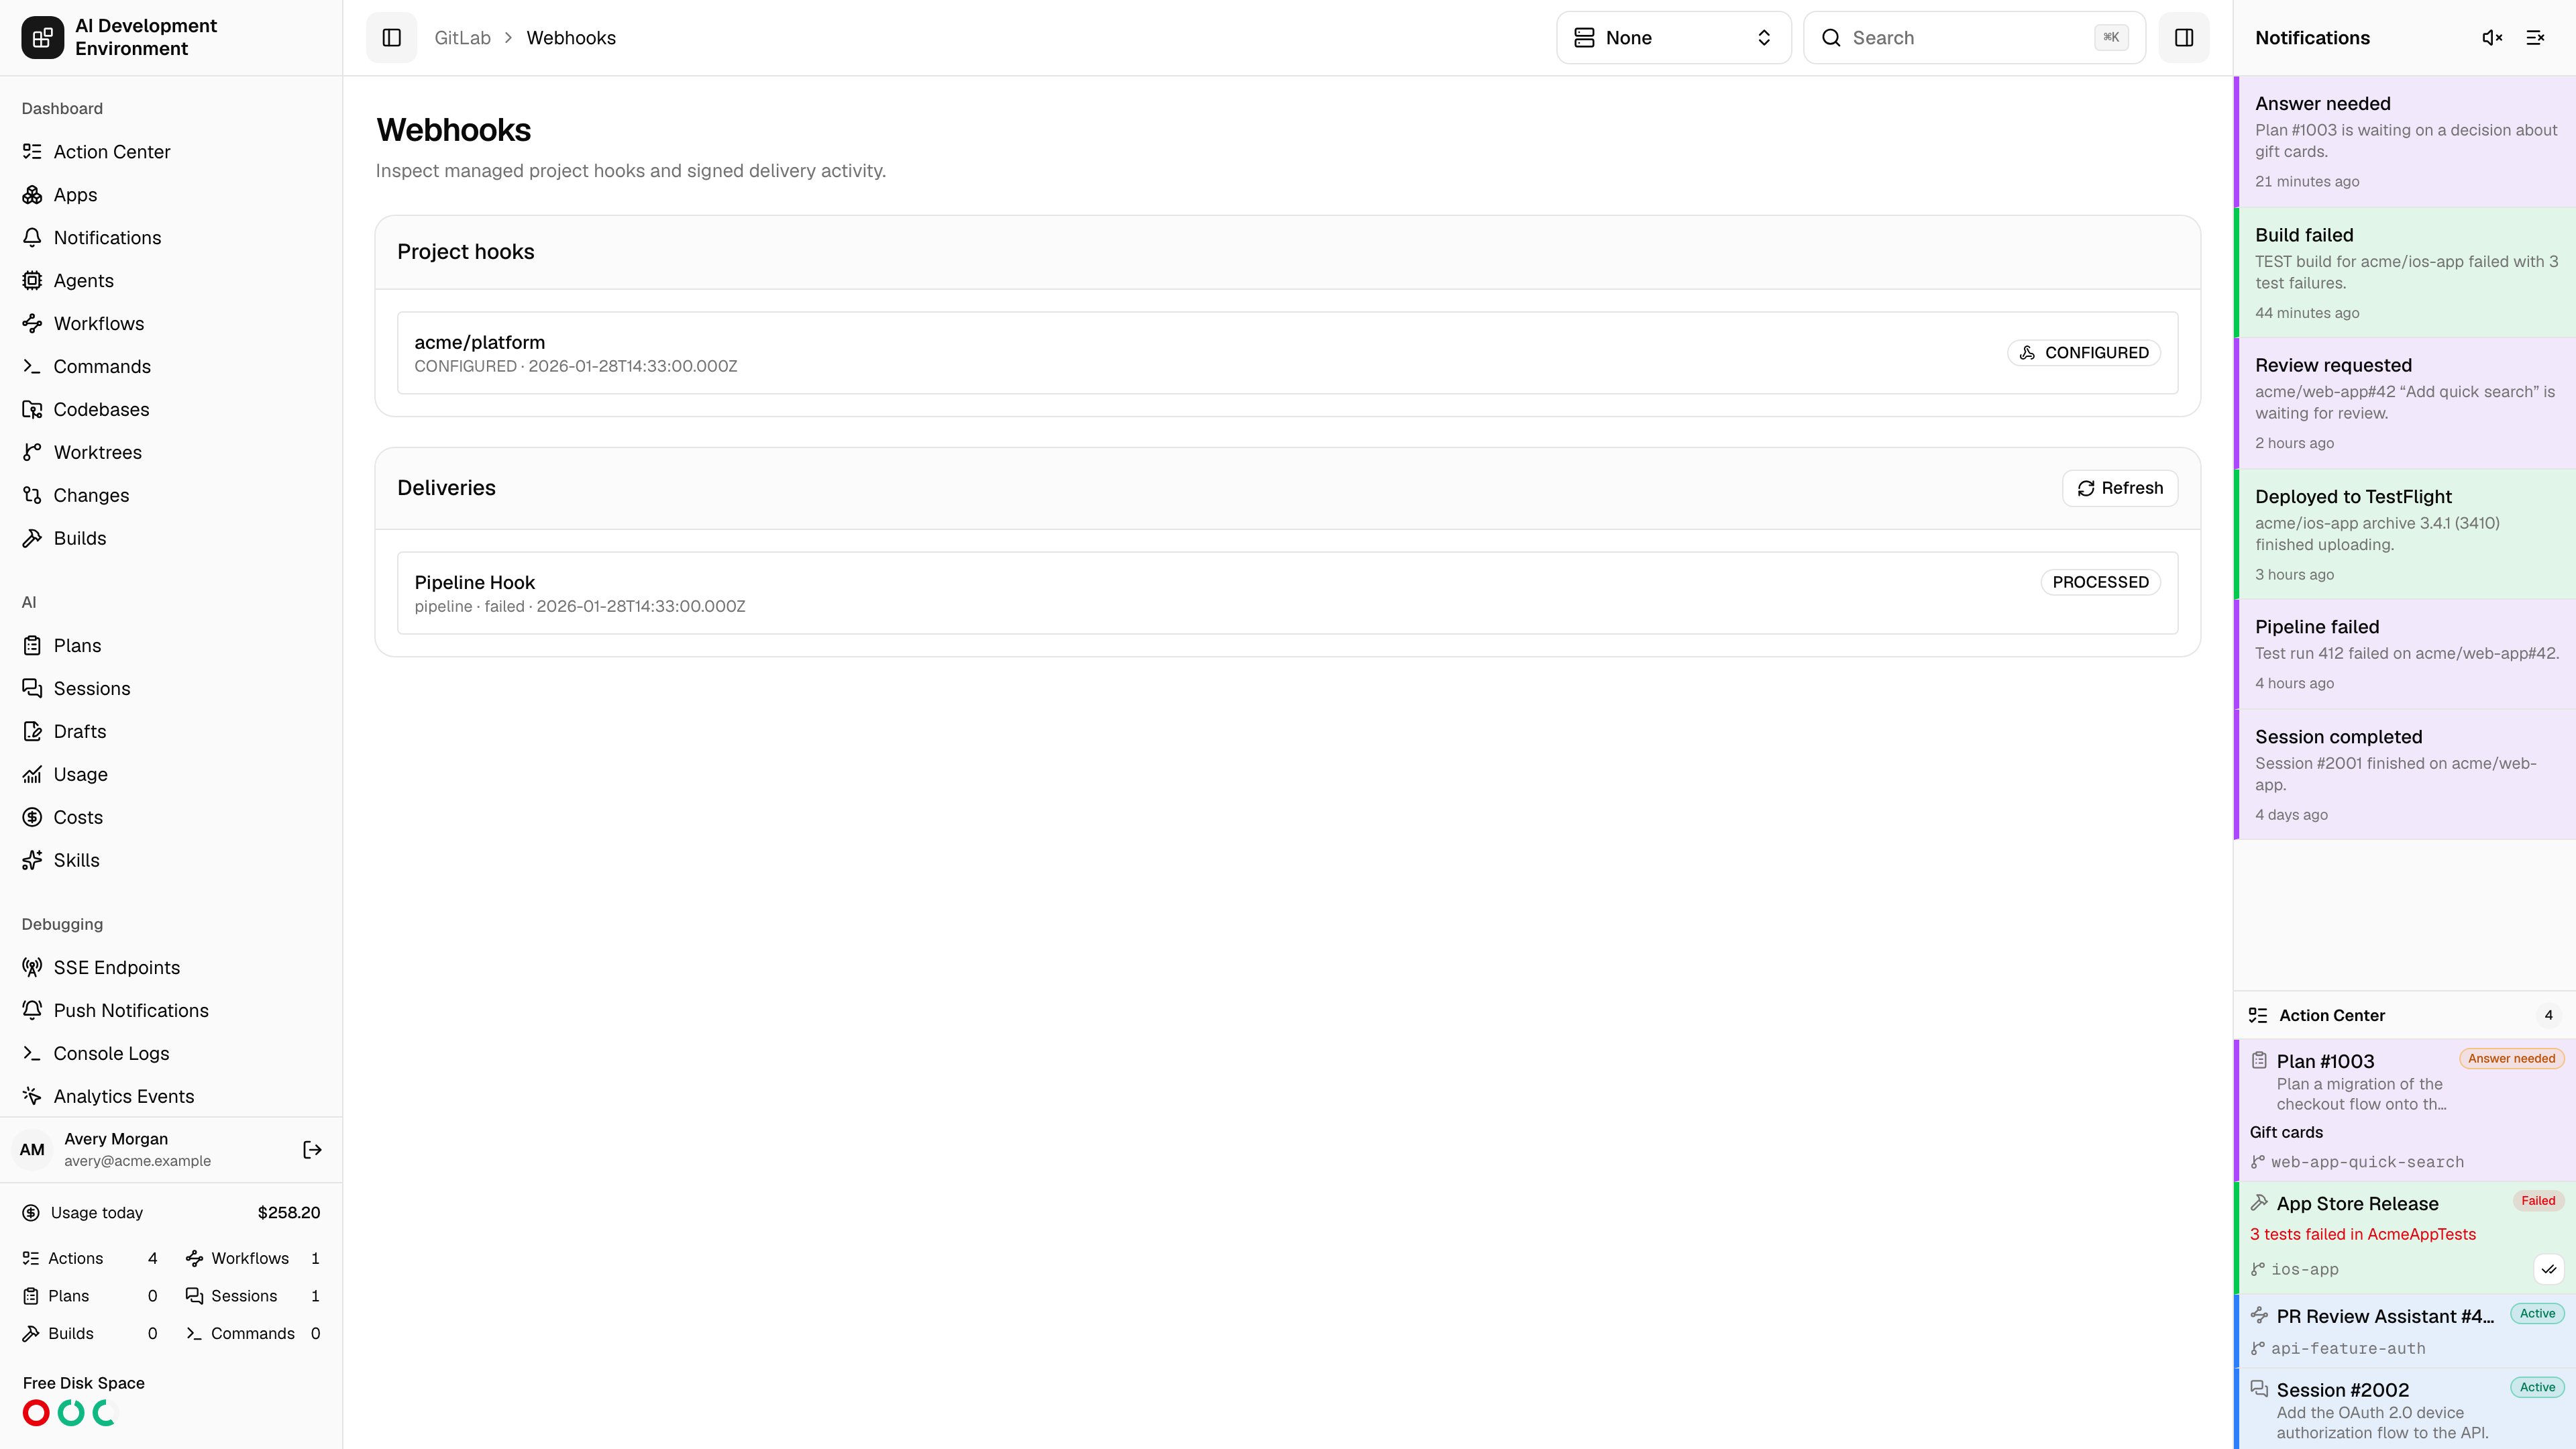Click the GitLab breadcrumb link
The image size is (2576, 1449).
(x=462, y=38)
